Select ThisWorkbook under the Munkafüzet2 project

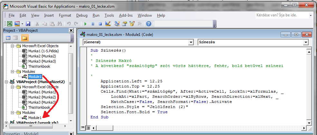39,107
